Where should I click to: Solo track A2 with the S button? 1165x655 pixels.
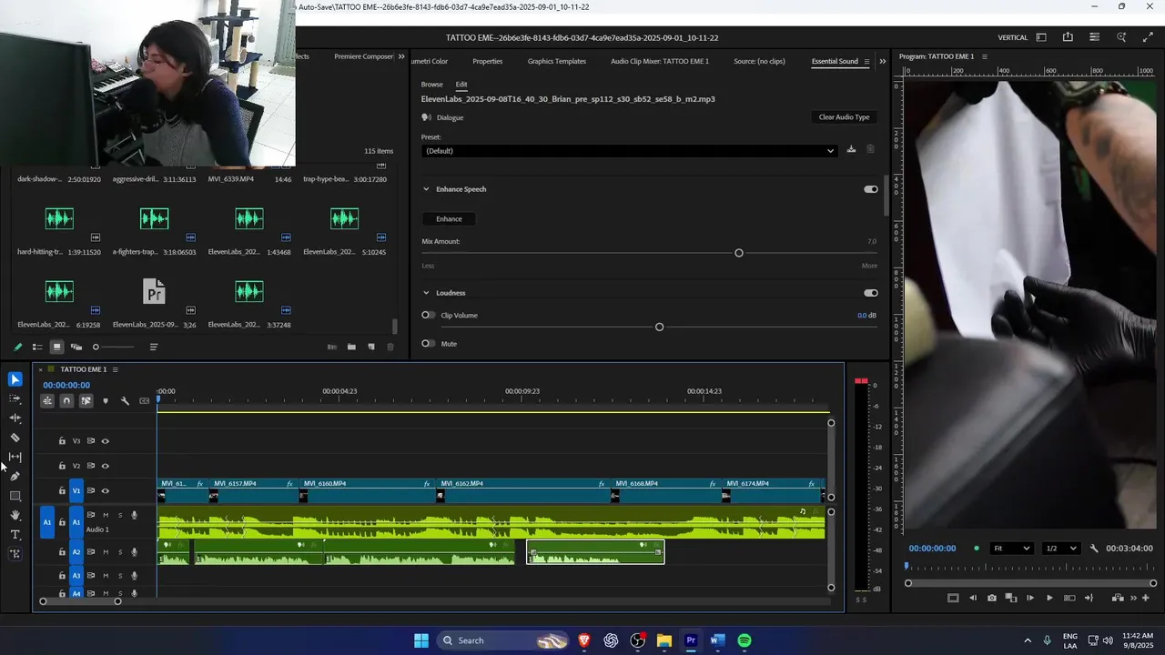pyautogui.click(x=119, y=552)
